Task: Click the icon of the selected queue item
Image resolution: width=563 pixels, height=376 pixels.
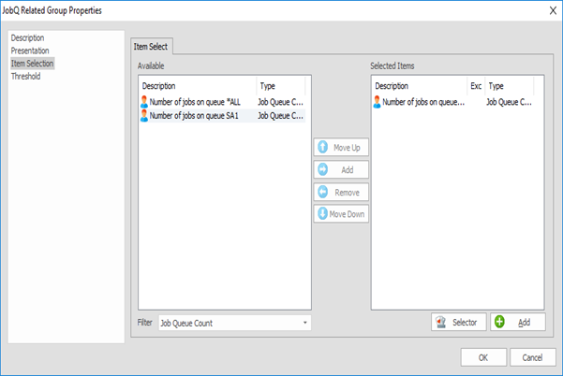Action: click(x=377, y=103)
